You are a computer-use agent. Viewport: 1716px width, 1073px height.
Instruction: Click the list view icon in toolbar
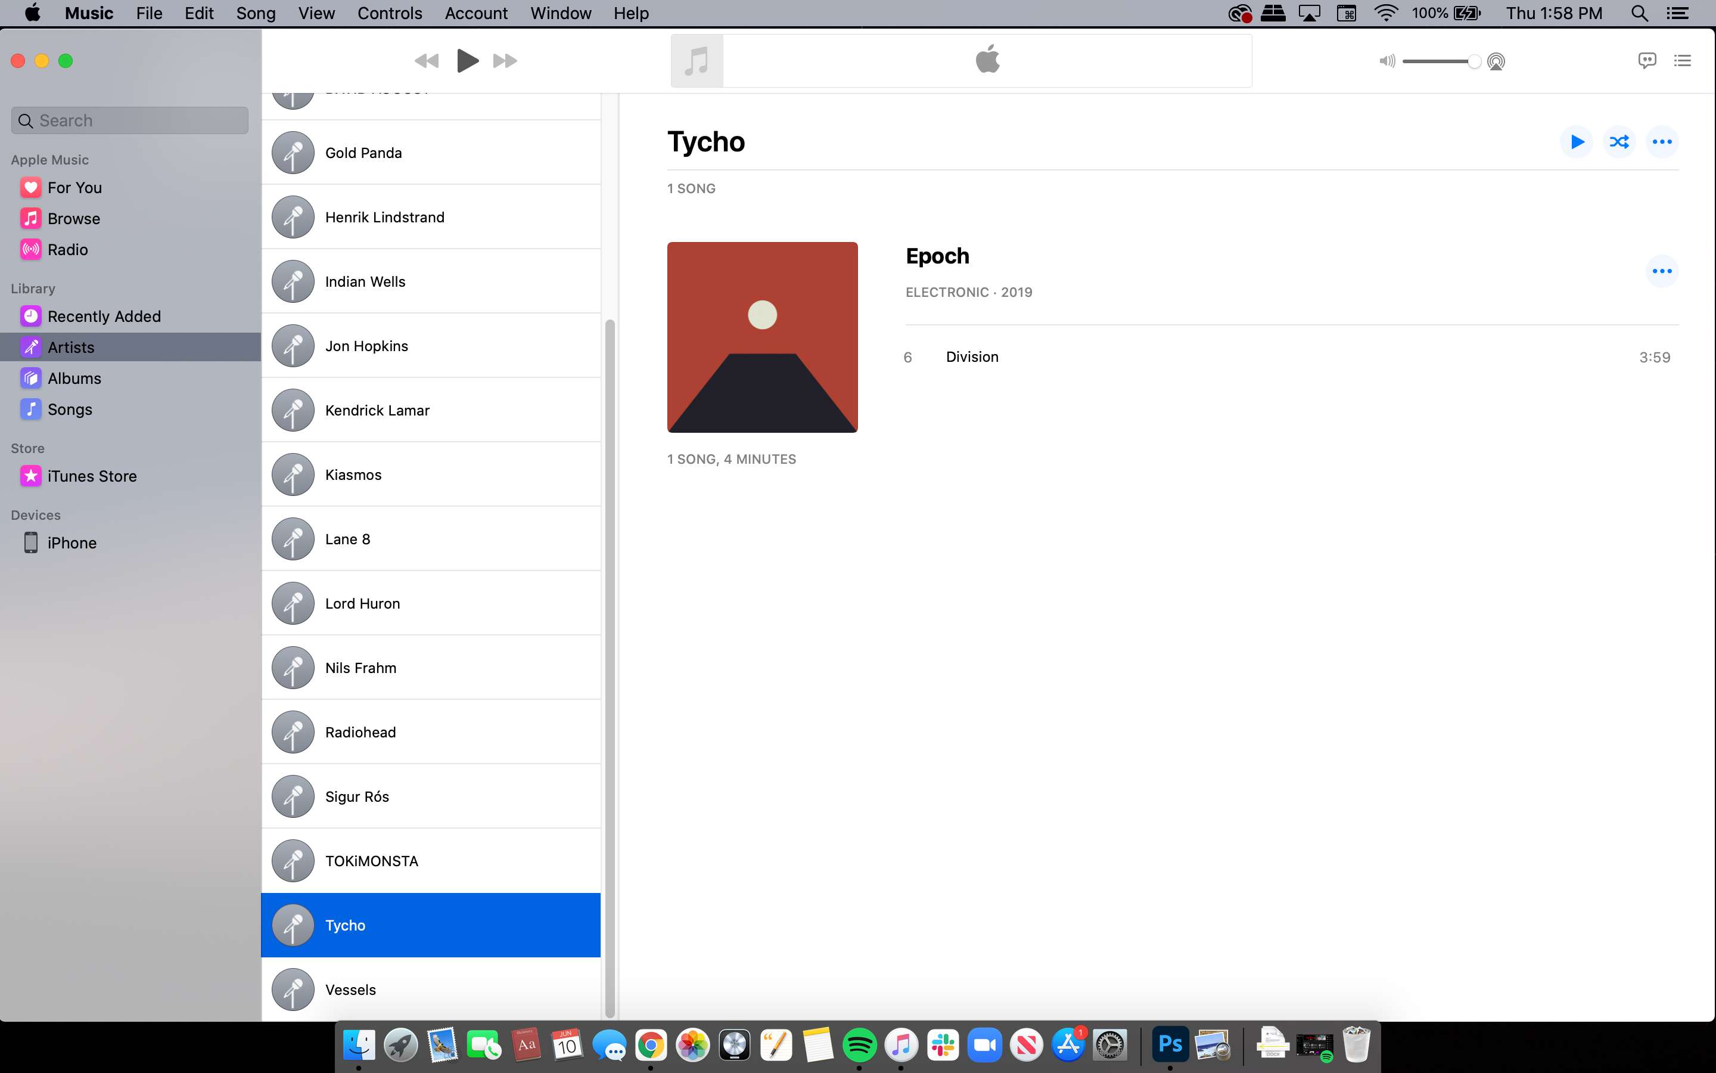tap(1683, 61)
